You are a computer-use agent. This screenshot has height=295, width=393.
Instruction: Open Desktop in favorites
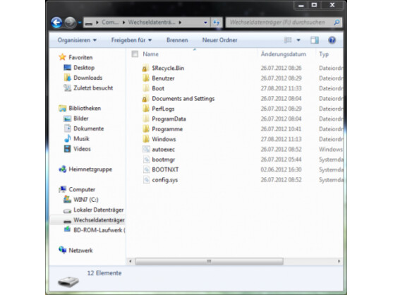(84, 68)
